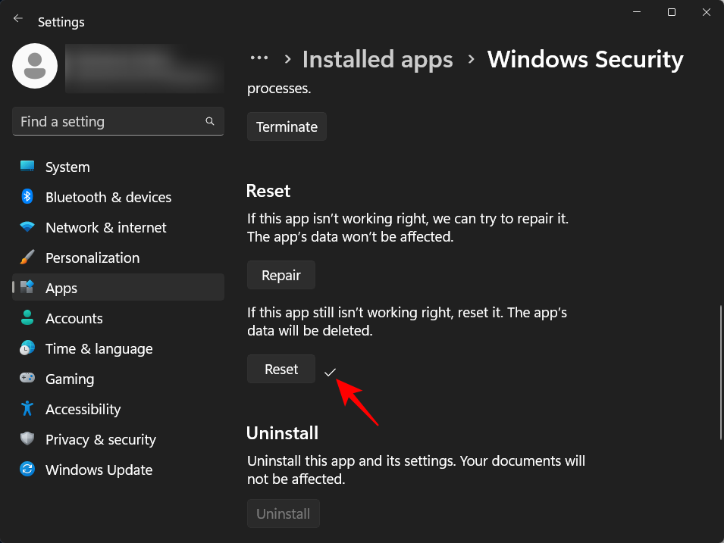Open Accounts from the sidebar menu

[x=74, y=318]
